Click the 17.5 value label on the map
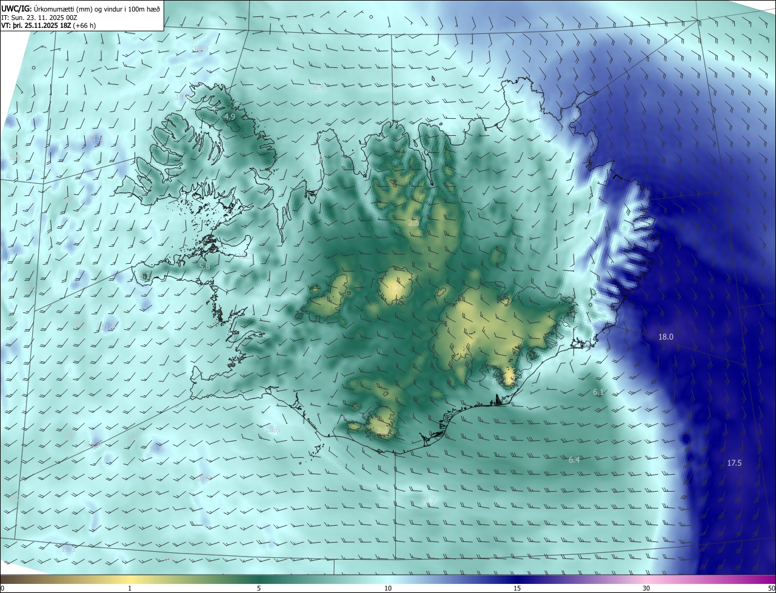The height and width of the screenshot is (593, 776). pos(734,463)
